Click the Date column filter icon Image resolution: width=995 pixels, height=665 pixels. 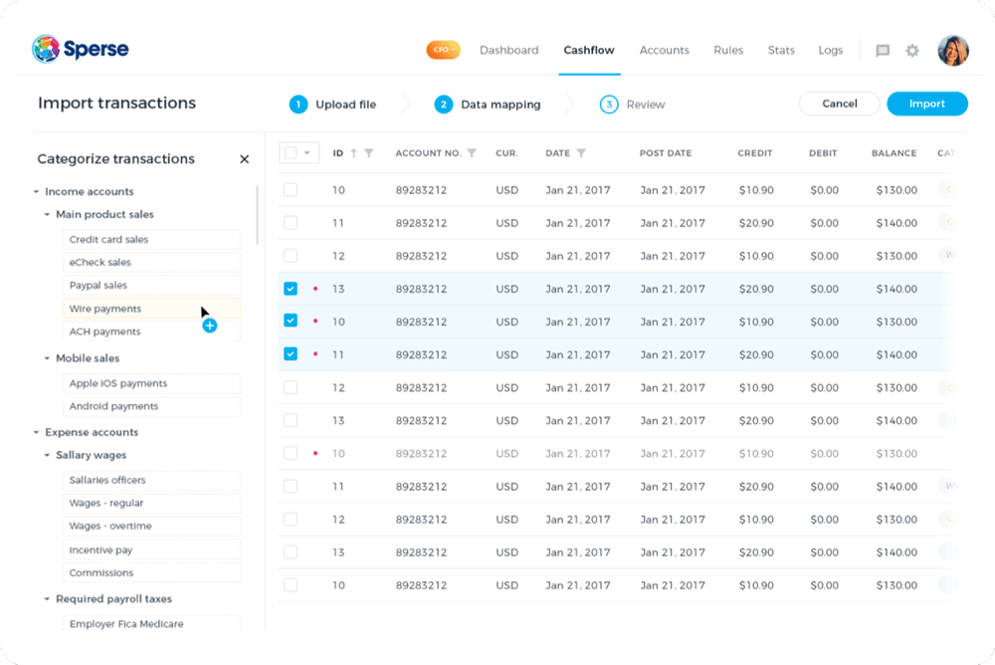pos(581,153)
